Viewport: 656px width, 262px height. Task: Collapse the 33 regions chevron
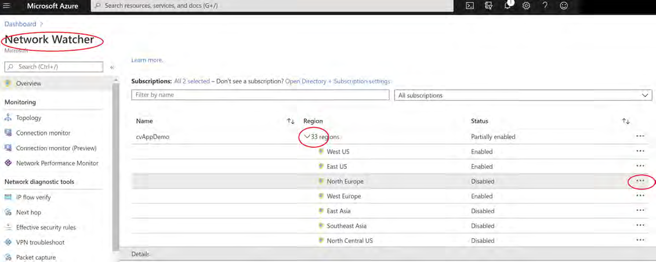tap(307, 137)
